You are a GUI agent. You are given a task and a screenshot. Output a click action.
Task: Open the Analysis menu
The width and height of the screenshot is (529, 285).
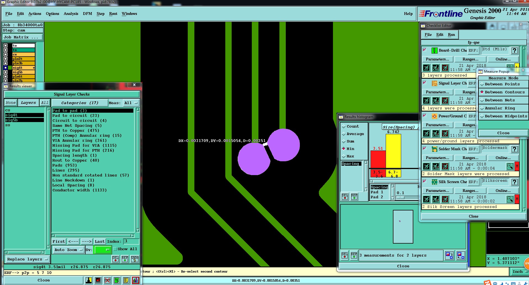point(71,14)
